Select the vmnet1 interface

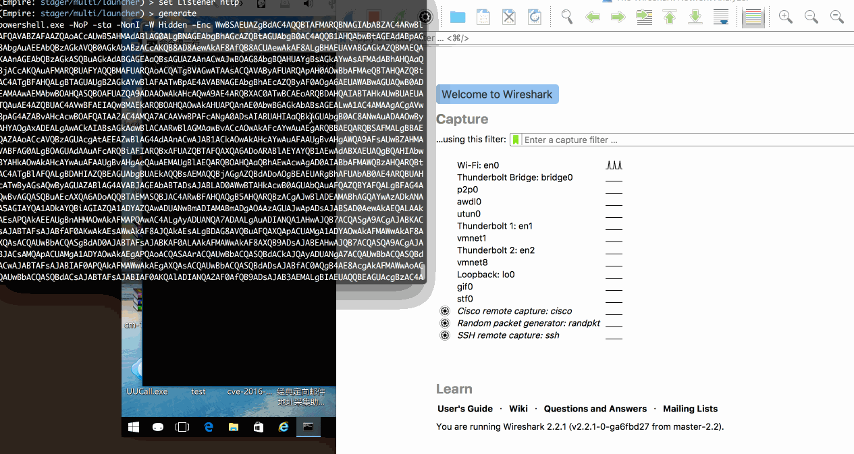click(x=472, y=238)
